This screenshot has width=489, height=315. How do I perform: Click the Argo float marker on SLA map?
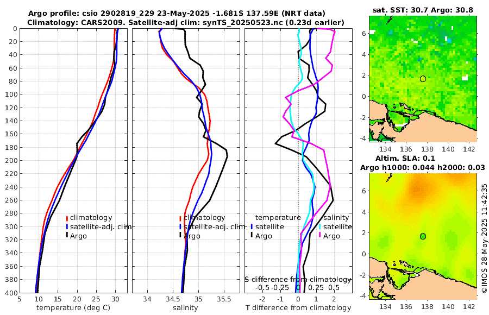click(x=423, y=236)
